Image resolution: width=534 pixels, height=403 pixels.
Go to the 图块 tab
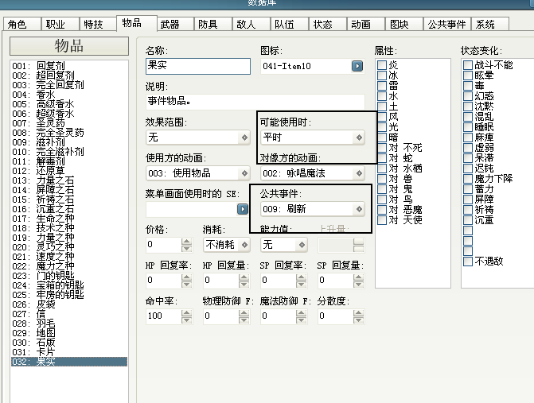pyautogui.click(x=403, y=24)
